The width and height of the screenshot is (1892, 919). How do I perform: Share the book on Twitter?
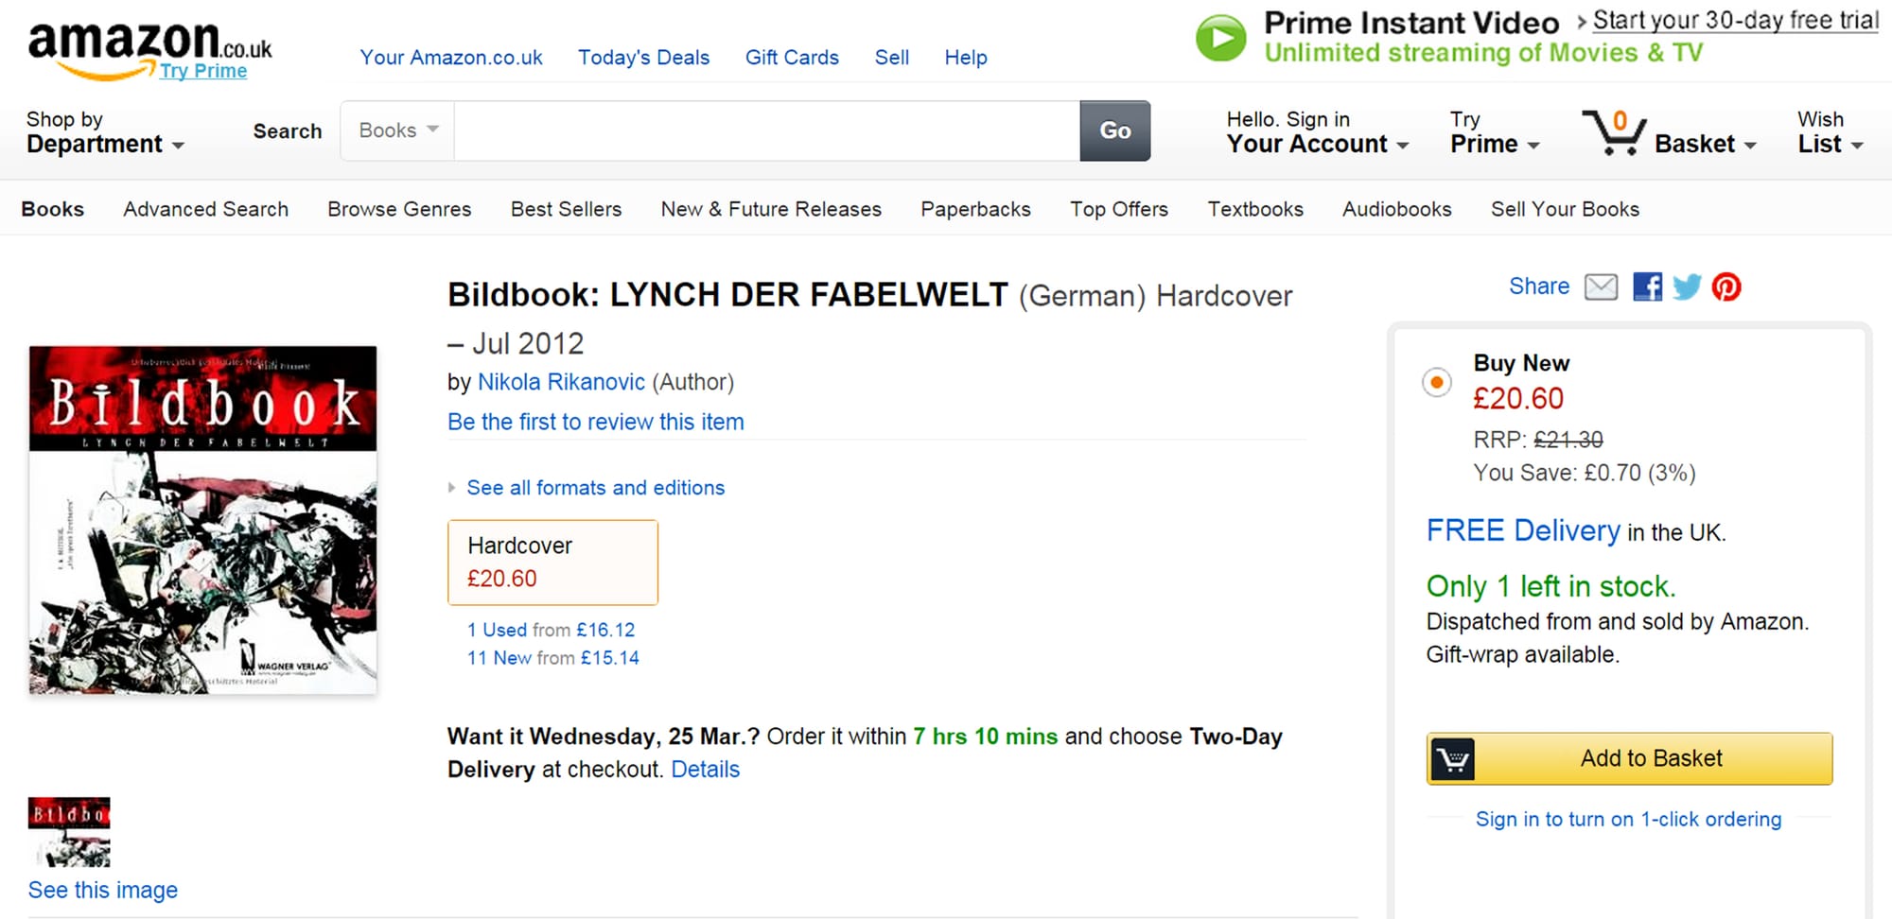tap(1687, 286)
